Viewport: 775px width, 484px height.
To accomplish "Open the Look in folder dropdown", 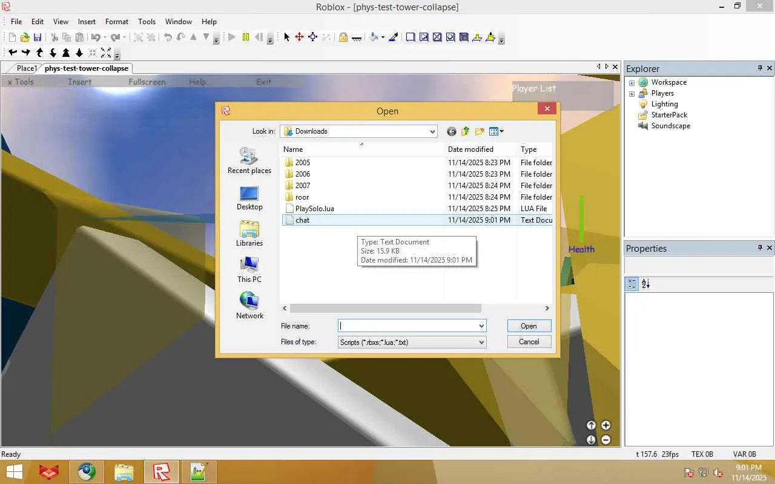I will point(432,131).
